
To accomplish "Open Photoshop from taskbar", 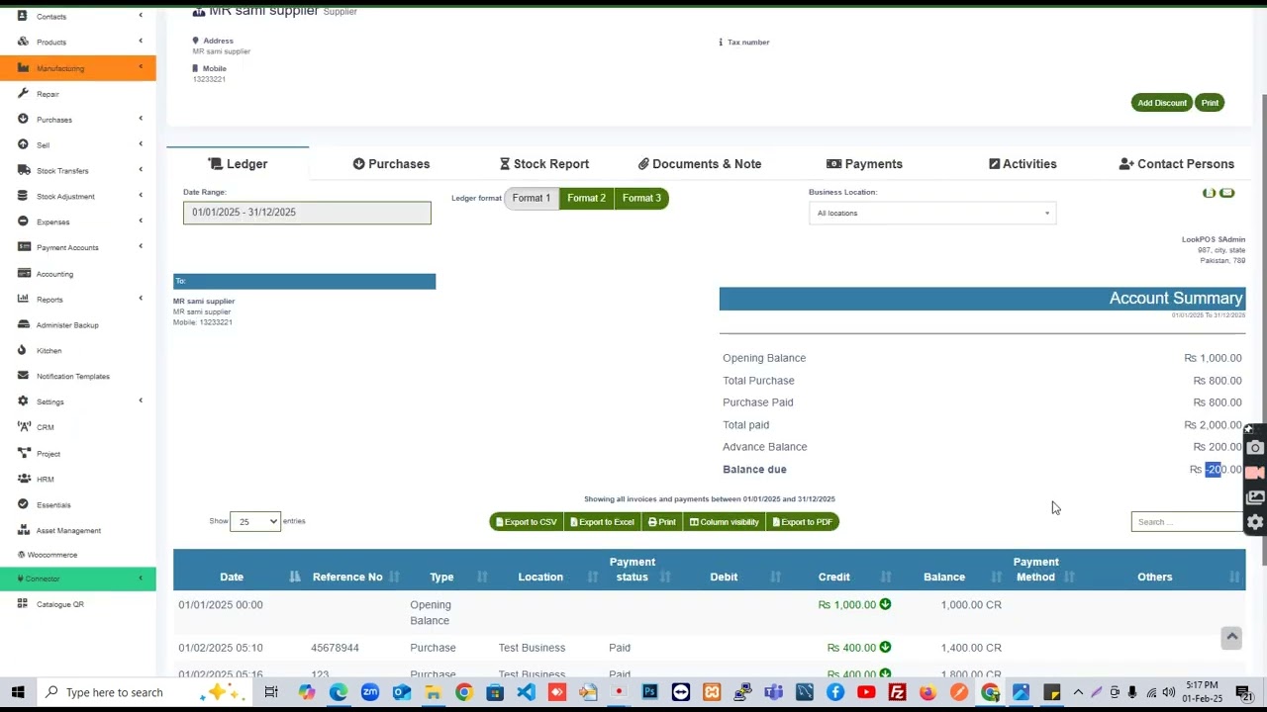I will click(649, 692).
